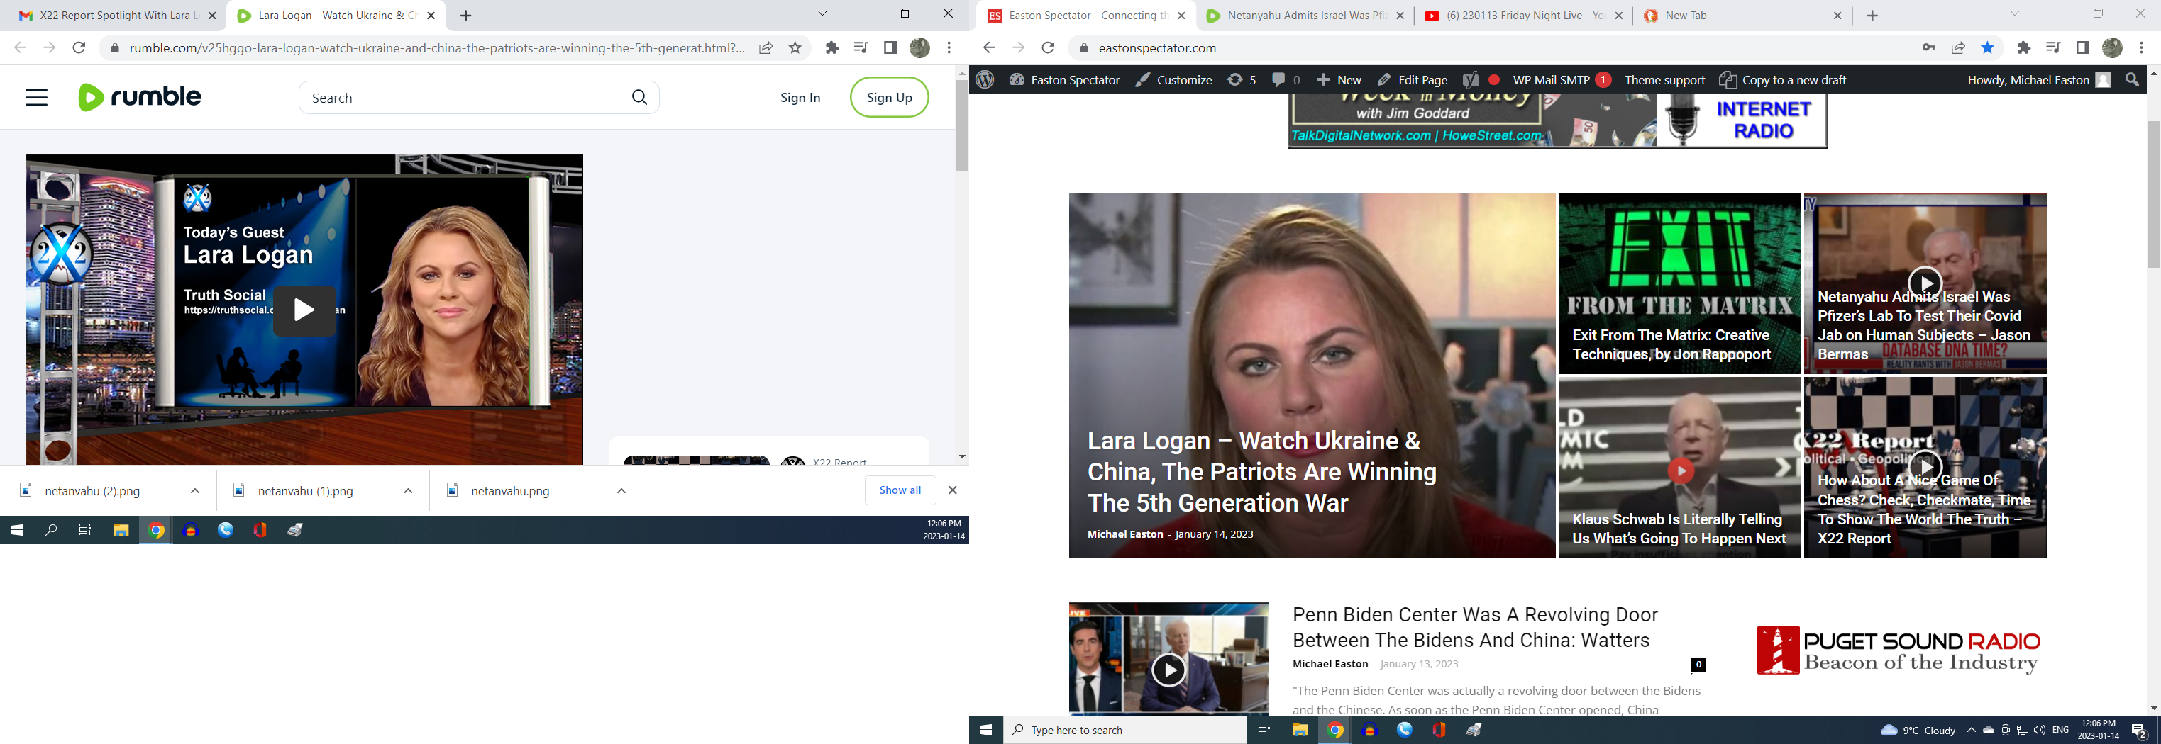
Task: Open Extensions puzzle icon in right browser
Action: pos(2023,47)
